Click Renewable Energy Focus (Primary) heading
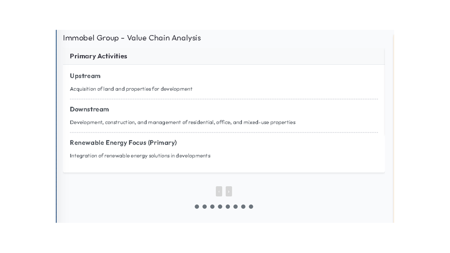The height and width of the screenshot is (253, 450). (123, 143)
